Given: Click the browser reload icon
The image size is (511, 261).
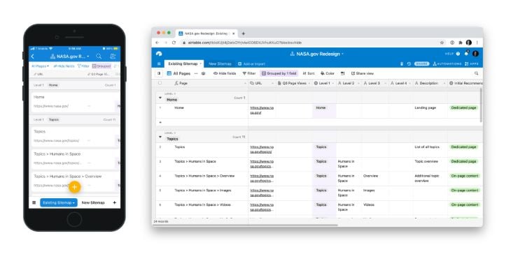Looking at the screenshot, I should (174, 43).
